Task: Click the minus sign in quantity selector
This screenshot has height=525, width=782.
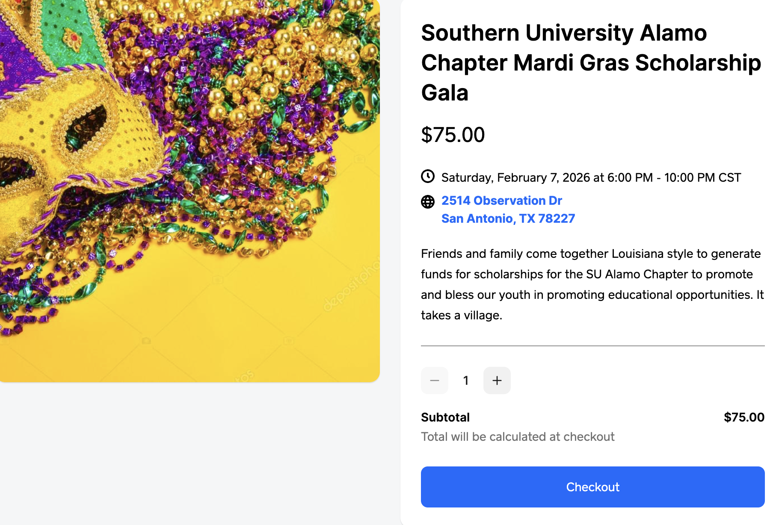Action: [434, 380]
